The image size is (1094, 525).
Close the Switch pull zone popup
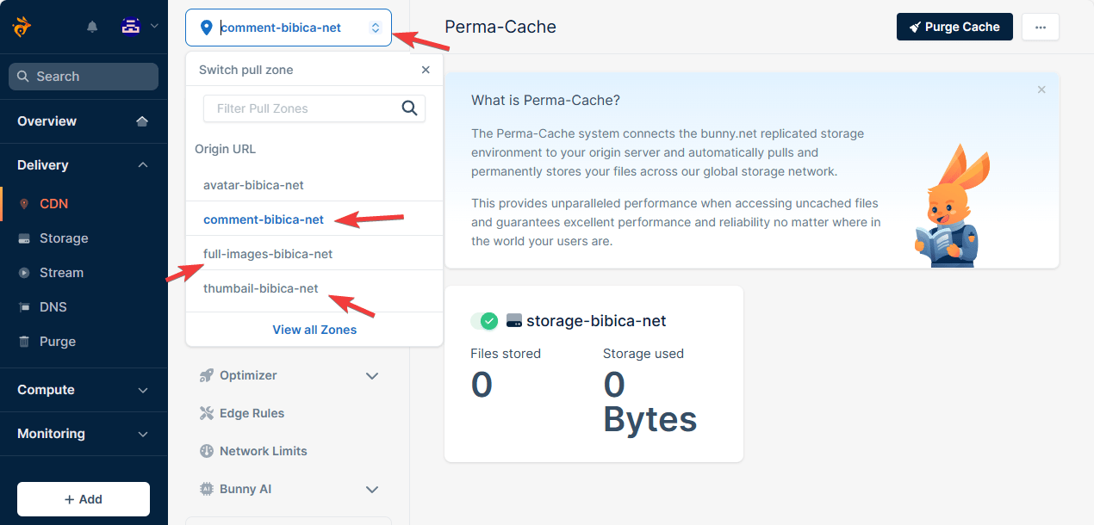[426, 70]
